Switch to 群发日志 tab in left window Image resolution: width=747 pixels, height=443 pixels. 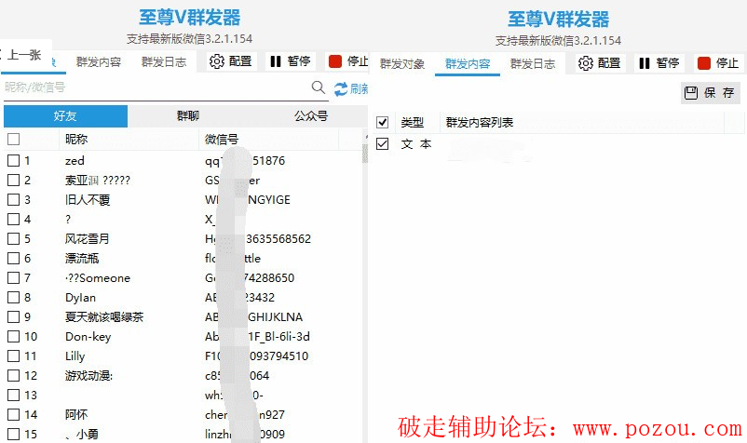(163, 62)
